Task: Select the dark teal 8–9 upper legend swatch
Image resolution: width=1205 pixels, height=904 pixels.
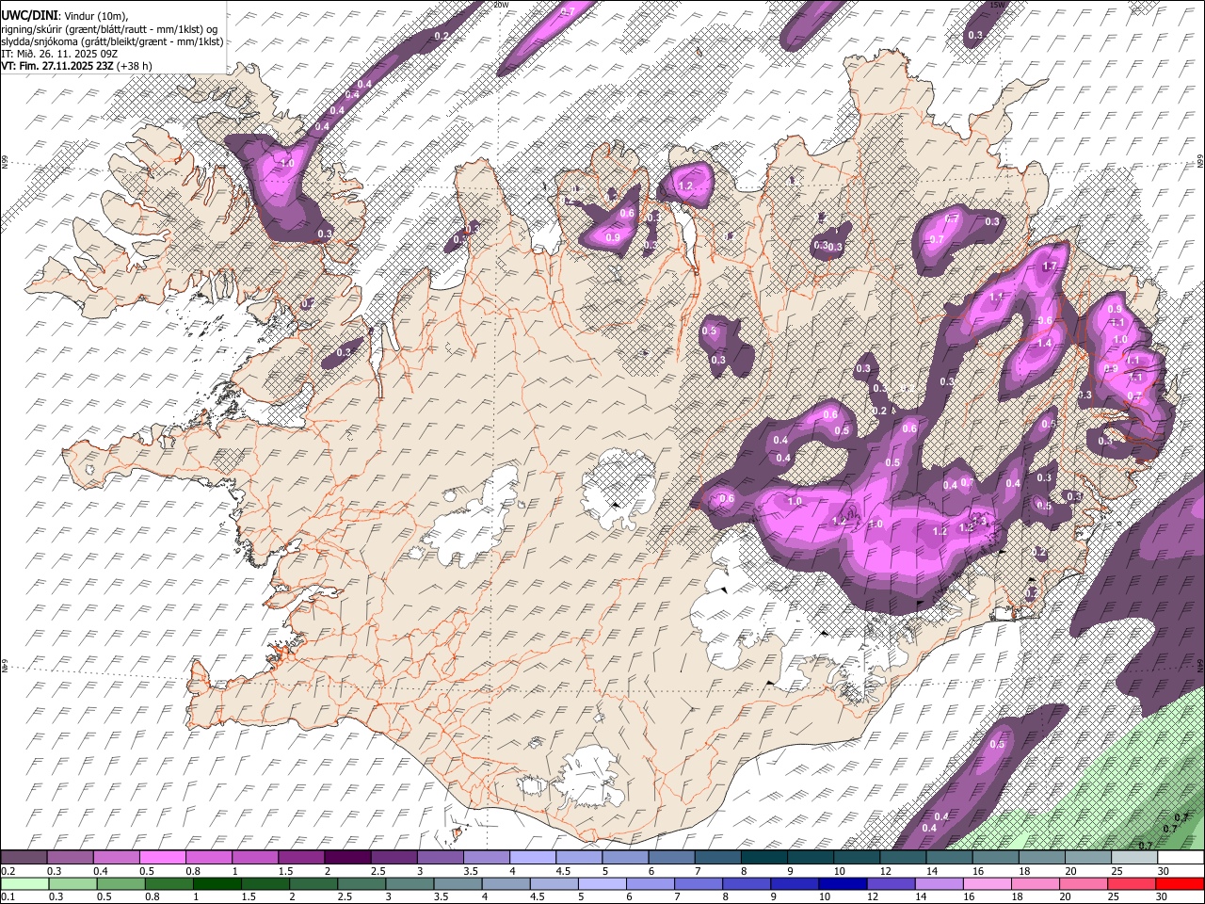Action: [x=763, y=858]
